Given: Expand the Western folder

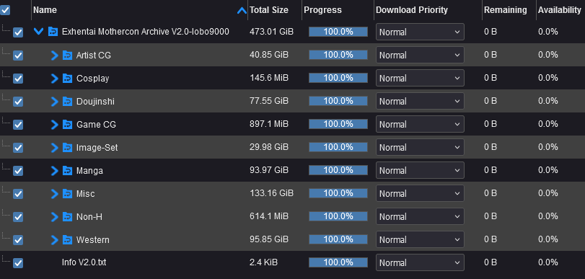Looking at the screenshot, I should 55,240.
